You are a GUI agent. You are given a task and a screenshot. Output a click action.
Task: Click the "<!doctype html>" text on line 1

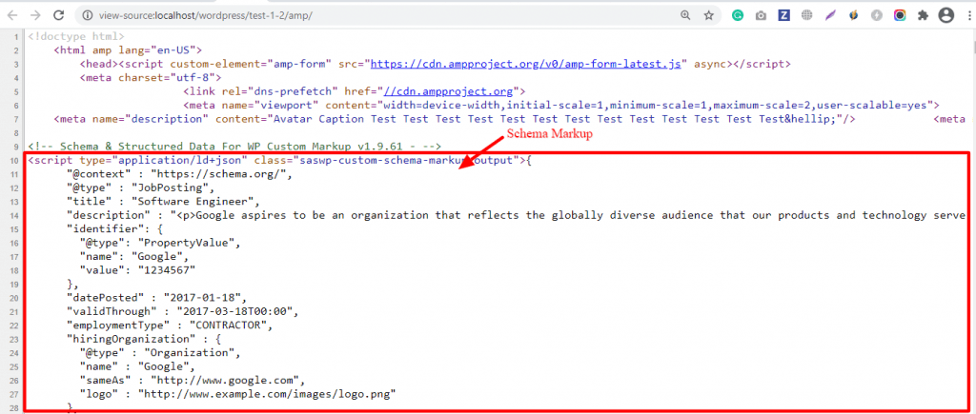click(76, 37)
